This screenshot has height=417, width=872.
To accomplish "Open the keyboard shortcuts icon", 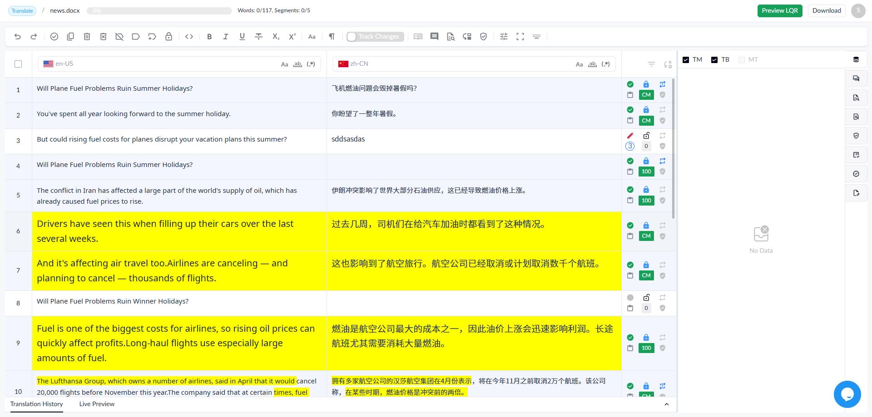I will click(537, 37).
